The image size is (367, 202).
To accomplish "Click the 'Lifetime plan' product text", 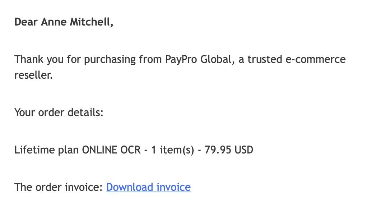I will 47,150.
